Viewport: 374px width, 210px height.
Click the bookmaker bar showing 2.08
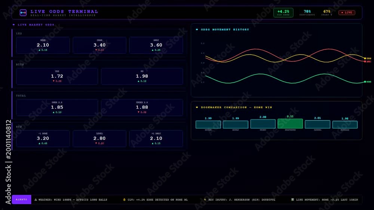[263, 124]
